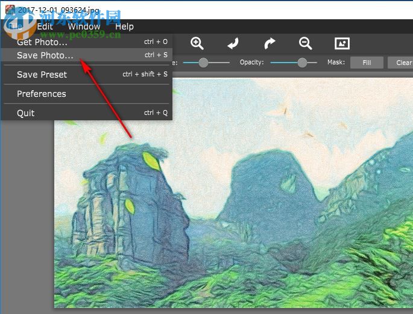This screenshot has width=413, height=314.
Task: Select Save Preset in the File menu
Action: coord(87,75)
